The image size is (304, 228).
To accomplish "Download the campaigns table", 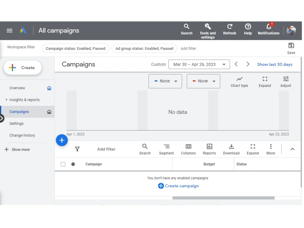I will (231, 149).
